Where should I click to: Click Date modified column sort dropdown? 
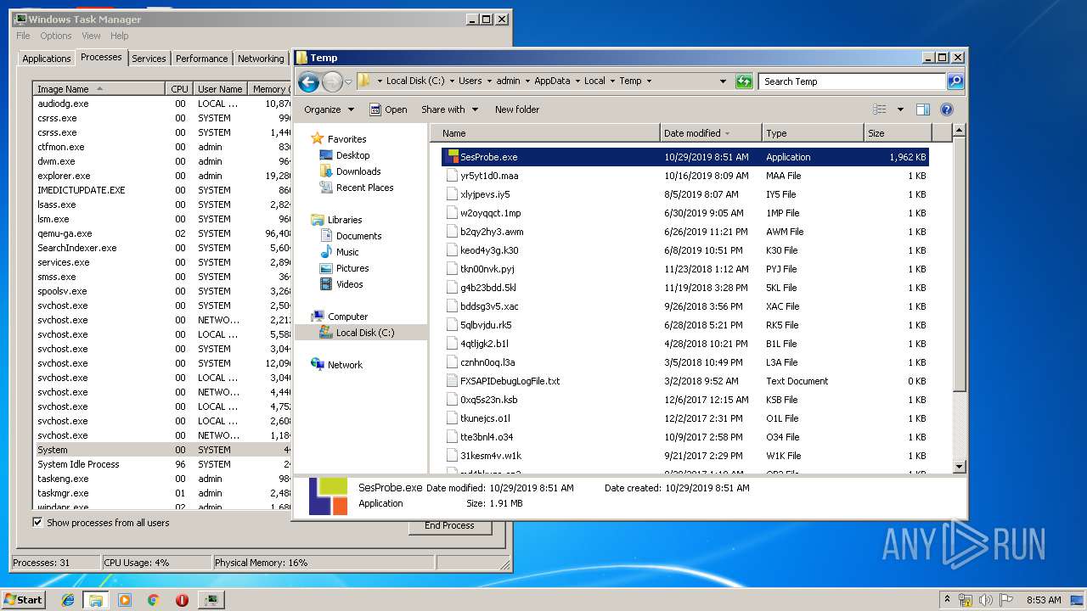729,133
